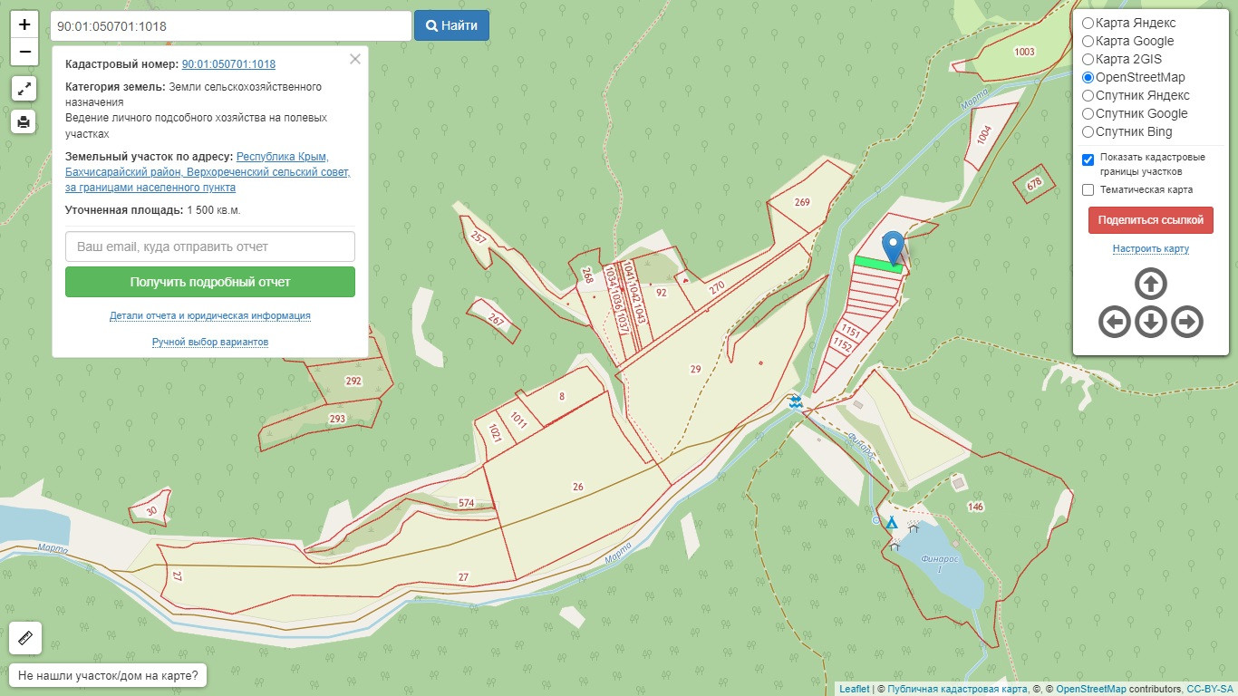
Task: Open OpenStreetMap contributors link
Action: (x=1091, y=689)
